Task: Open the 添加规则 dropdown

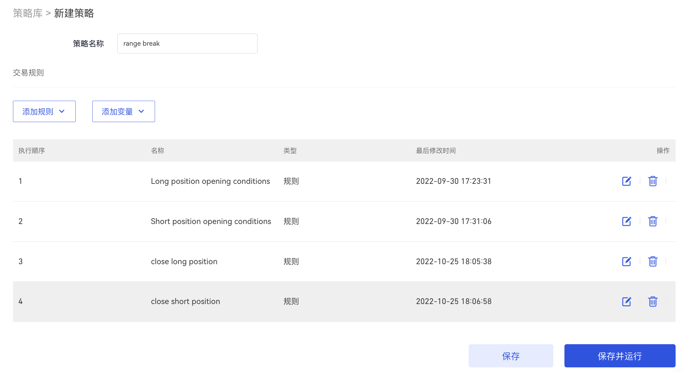Action: coord(44,112)
